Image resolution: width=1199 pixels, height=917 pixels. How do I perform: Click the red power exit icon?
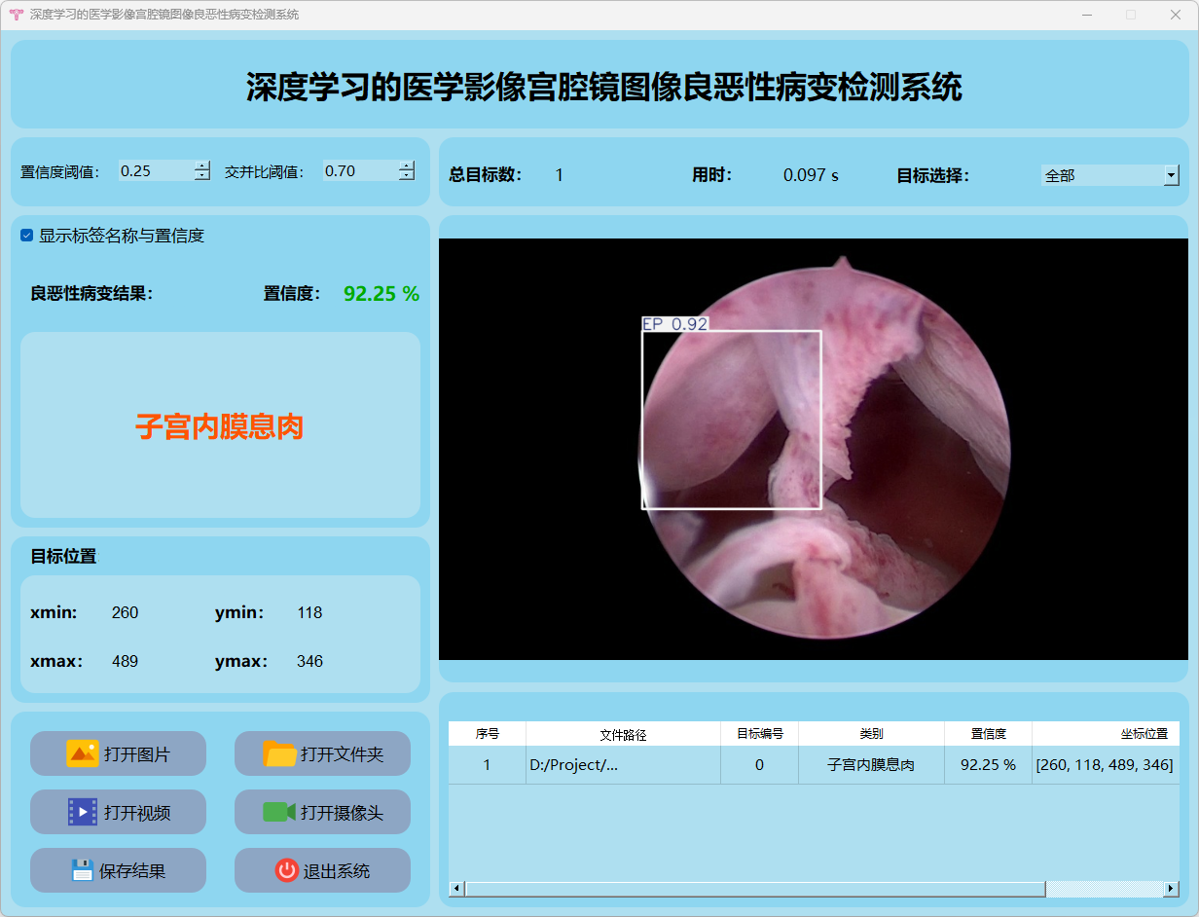pos(286,870)
